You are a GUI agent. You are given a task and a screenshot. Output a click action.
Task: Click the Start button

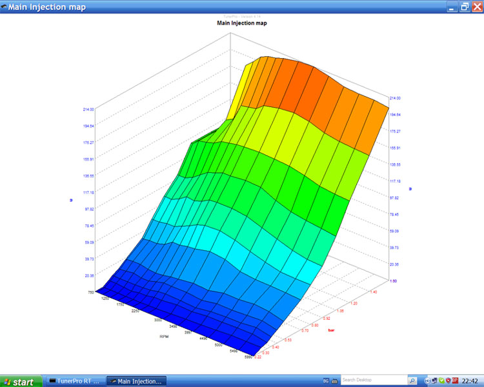click(x=19, y=381)
